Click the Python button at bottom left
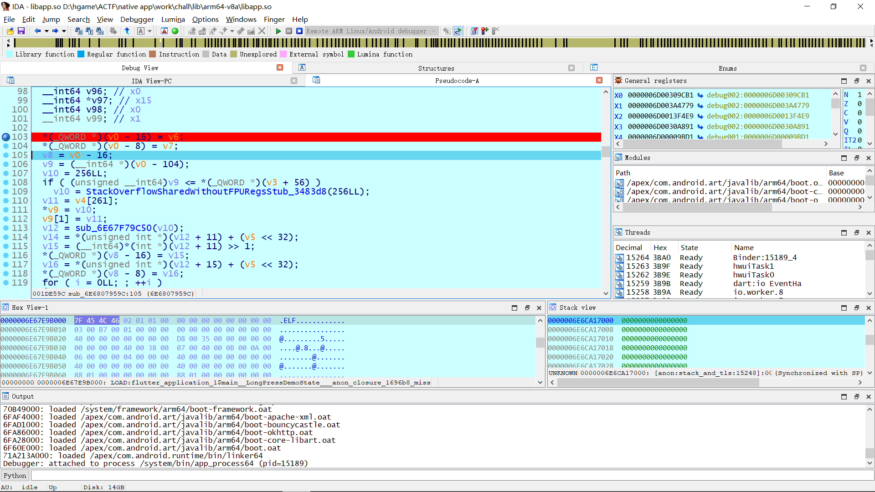Image resolution: width=875 pixels, height=492 pixels. 15,475
